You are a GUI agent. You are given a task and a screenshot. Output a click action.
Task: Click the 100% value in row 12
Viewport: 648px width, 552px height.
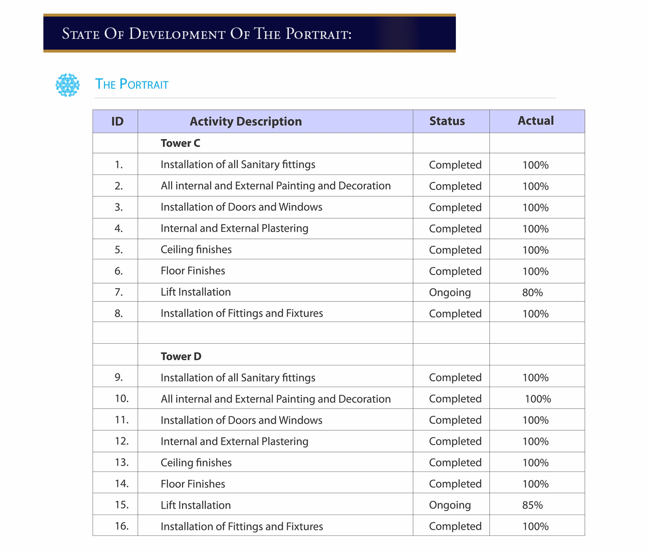[535, 442]
